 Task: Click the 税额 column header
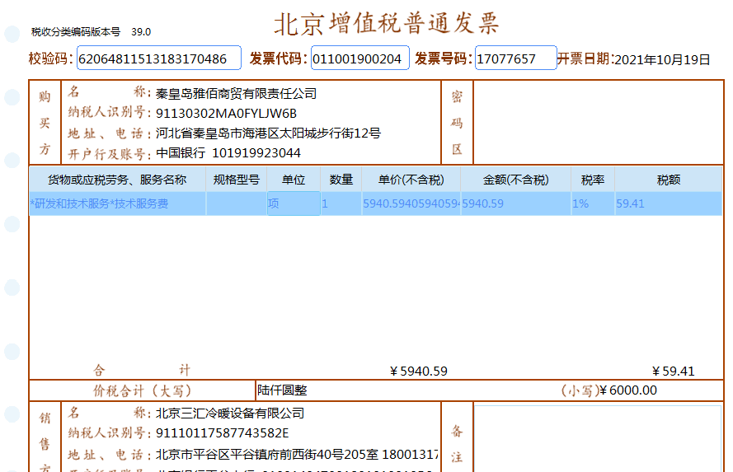pos(669,180)
